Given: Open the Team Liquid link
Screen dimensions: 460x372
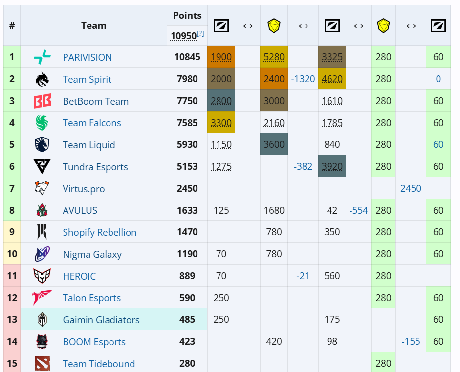Looking at the screenshot, I should pyautogui.click(x=89, y=145).
